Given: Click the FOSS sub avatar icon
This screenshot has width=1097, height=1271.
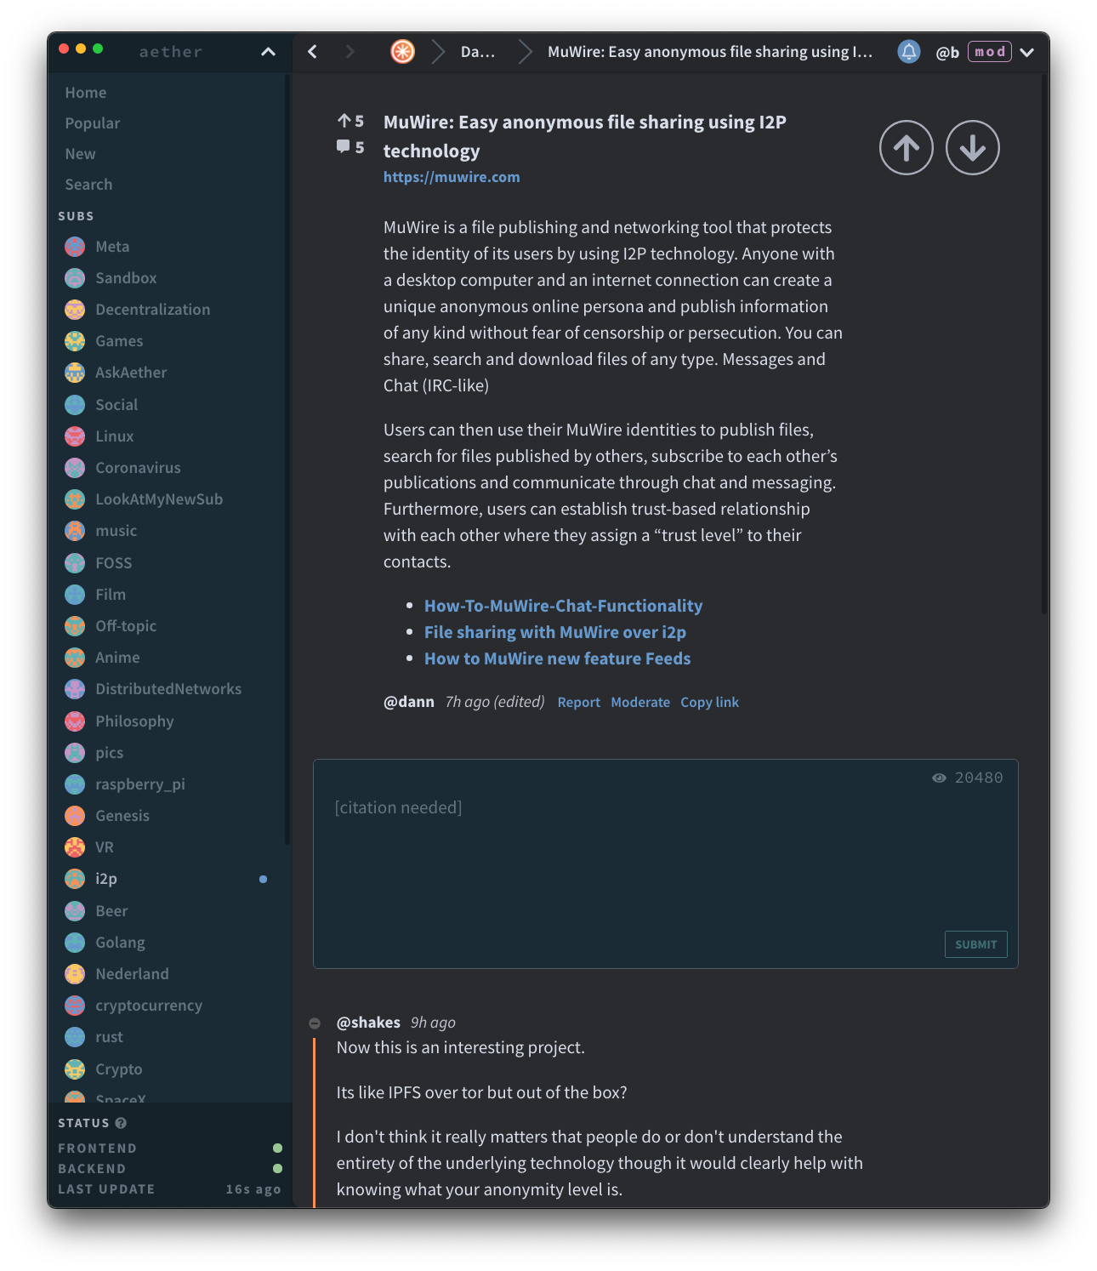Looking at the screenshot, I should pos(75,563).
